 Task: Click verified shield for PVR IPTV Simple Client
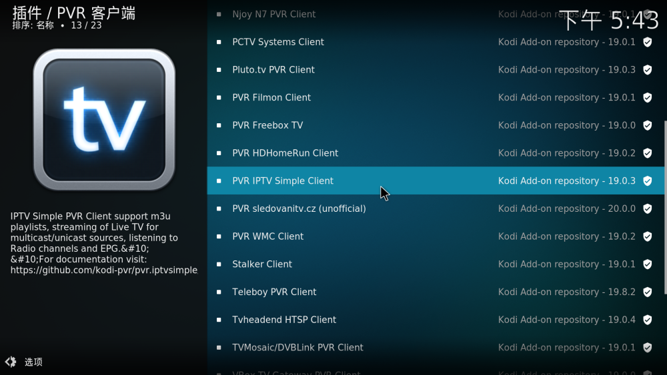[648, 181]
